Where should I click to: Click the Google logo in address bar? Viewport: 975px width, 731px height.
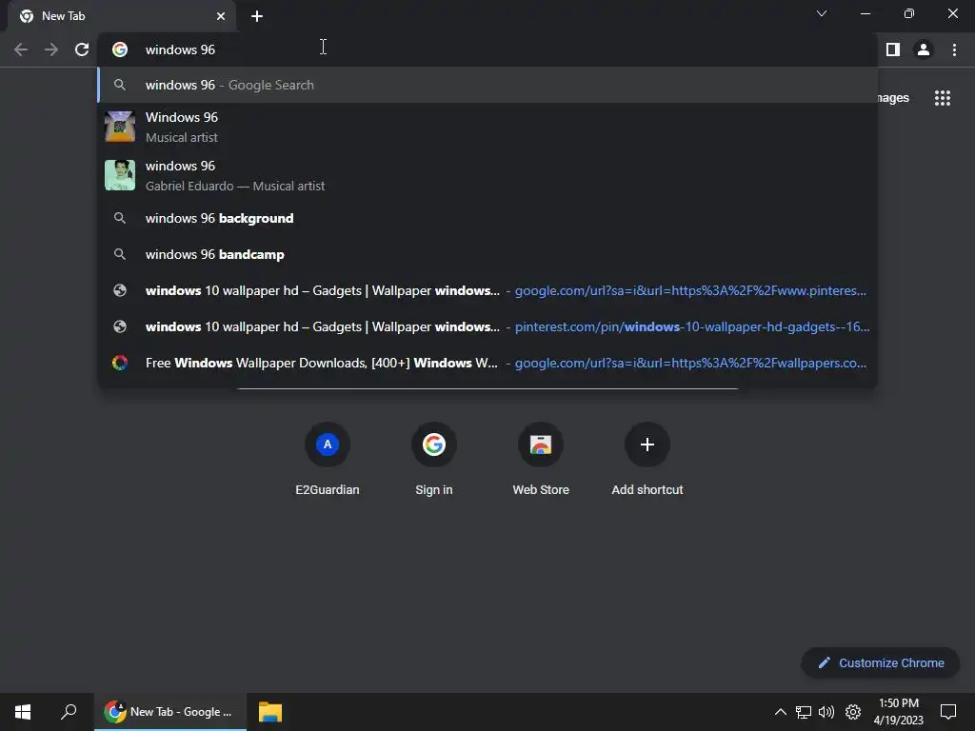tap(120, 49)
